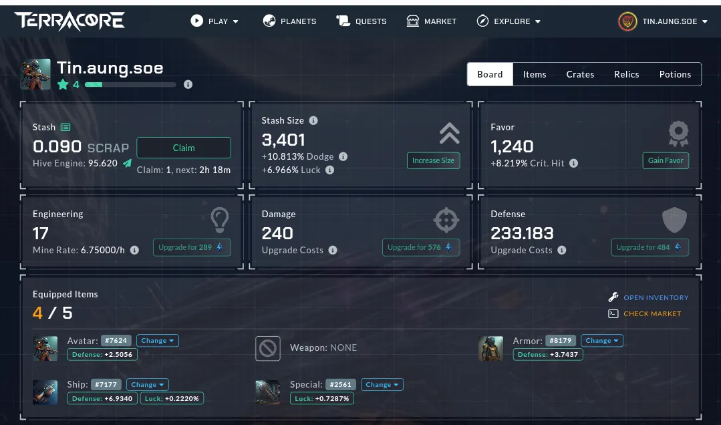
Task: Open the Market menu item
Action: [431, 21]
